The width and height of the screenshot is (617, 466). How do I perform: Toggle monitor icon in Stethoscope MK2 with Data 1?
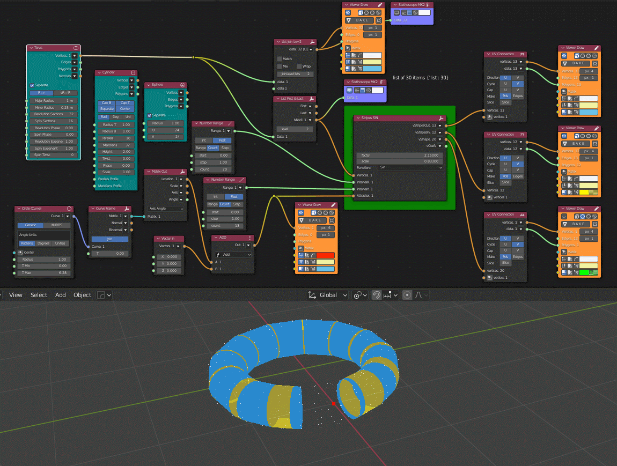tap(349, 90)
